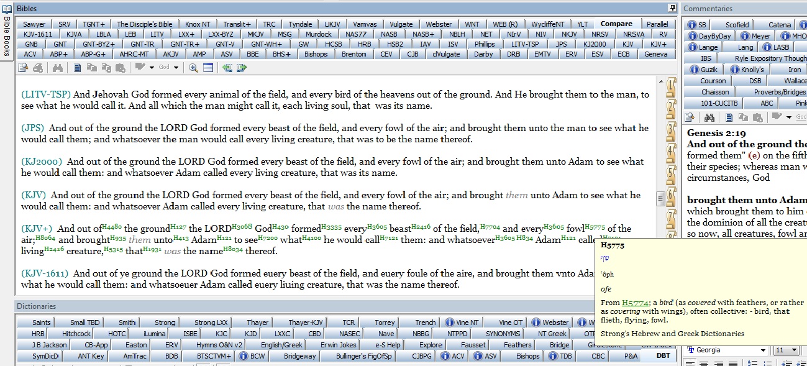This screenshot has width=807, height=366.
Task: Switch to the Parallel Bible tab
Action: point(657,24)
